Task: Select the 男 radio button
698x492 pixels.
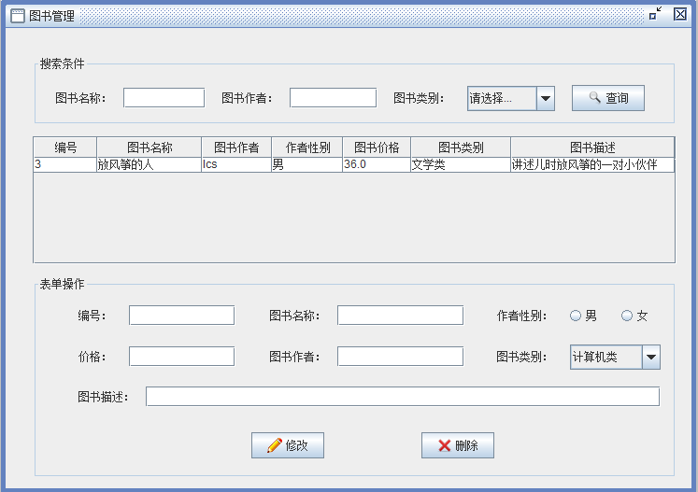Action: [x=583, y=316]
